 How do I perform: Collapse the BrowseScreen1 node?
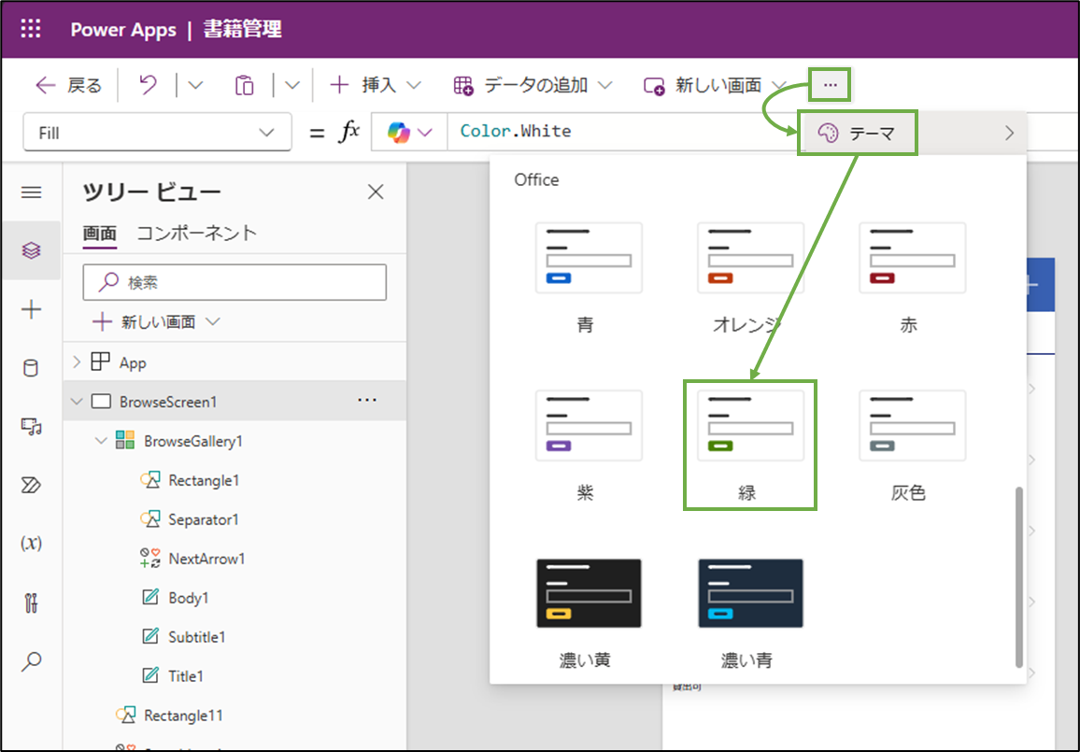pyautogui.click(x=77, y=402)
